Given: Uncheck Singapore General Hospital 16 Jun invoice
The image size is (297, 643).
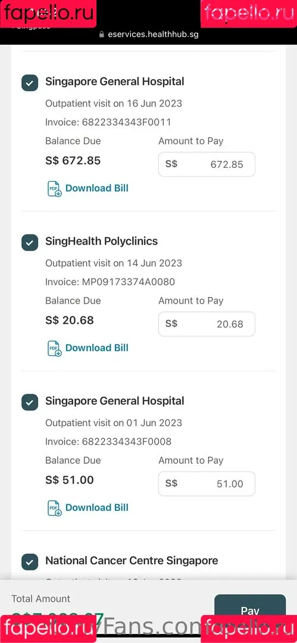Looking at the screenshot, I should pyautogui.click(x=30, y=83).
